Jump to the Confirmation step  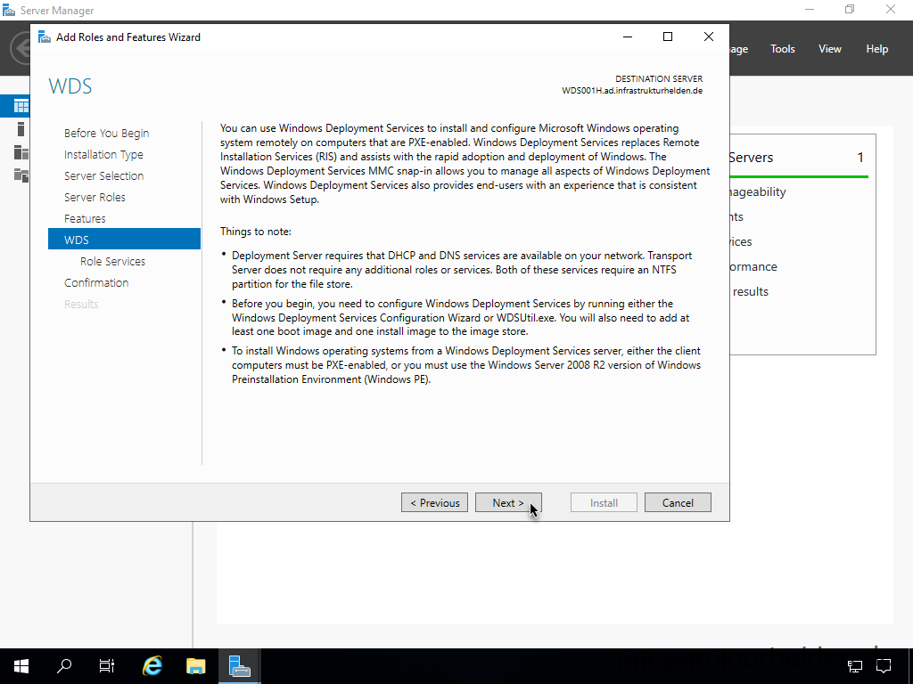(x=96, y=282)
